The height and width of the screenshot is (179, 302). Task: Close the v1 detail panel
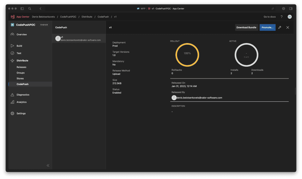pyautogui.click(x=288, y=27)
